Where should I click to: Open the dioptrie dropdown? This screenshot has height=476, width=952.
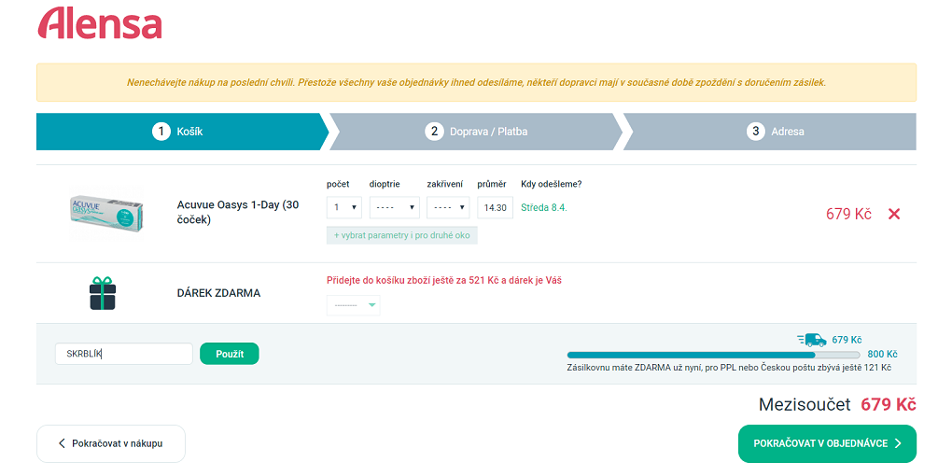[x=395, y=207]
